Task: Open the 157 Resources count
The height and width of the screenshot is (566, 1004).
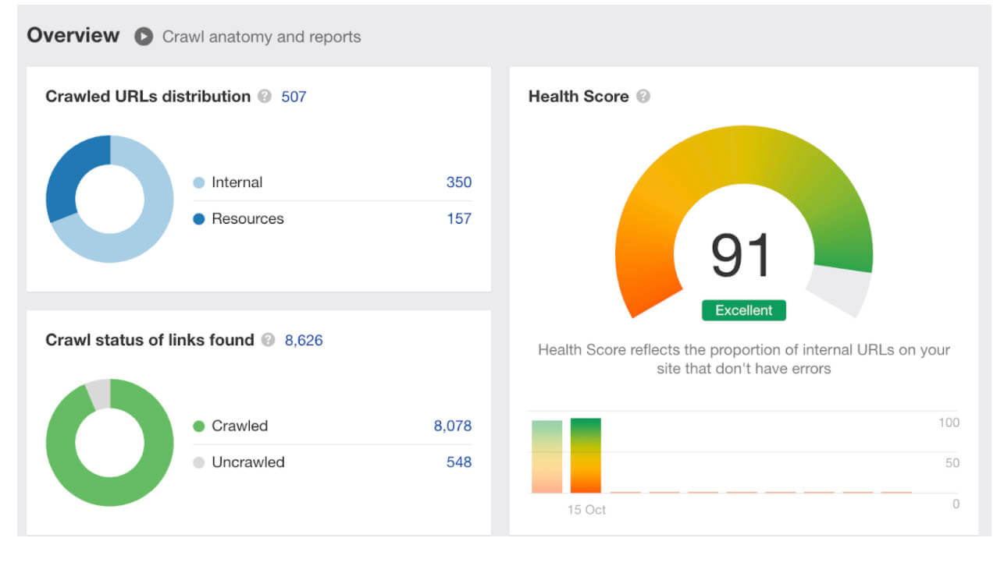Action: pos(458,219)
